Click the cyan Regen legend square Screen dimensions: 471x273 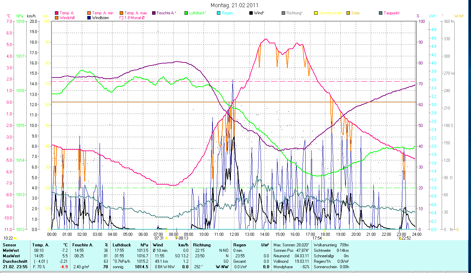click(x=219, y=13)
